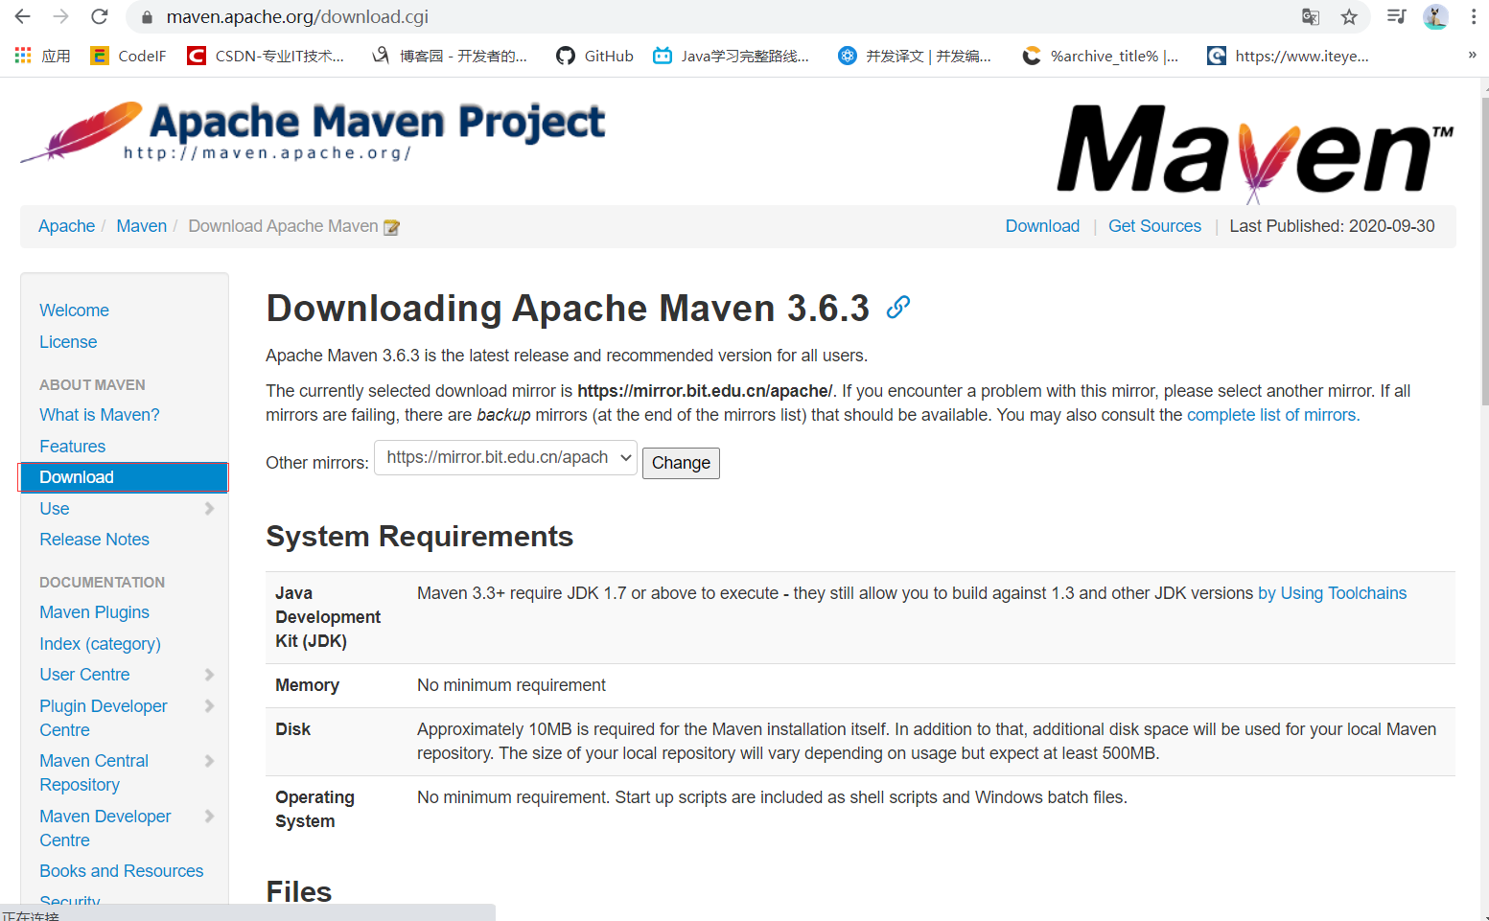Click the Operating System row label
Screen dimensions: 1489x921
(314, 809)
